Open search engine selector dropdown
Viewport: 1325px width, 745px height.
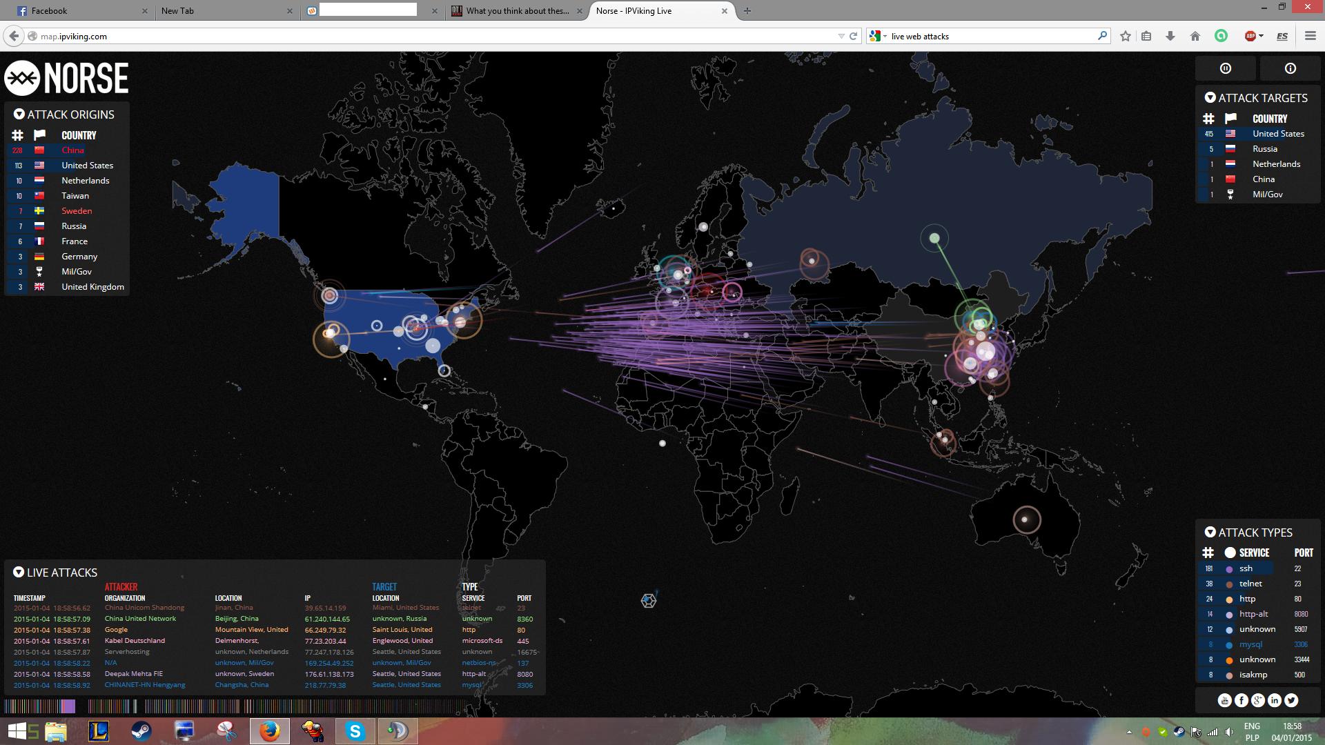pos(878,36)
